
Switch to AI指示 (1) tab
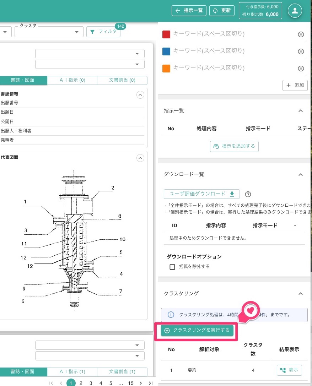click(72, 372)
